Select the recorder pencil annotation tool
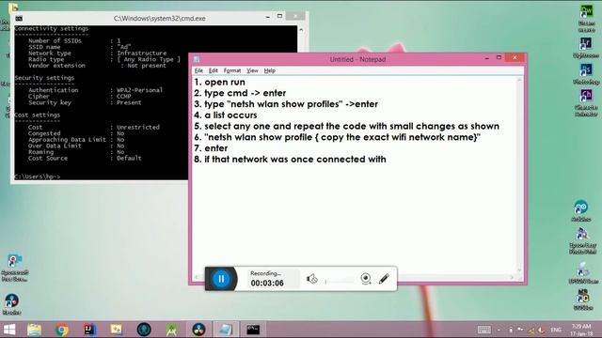The width and height of the screenshot is (602, 338). click(384, 279)
